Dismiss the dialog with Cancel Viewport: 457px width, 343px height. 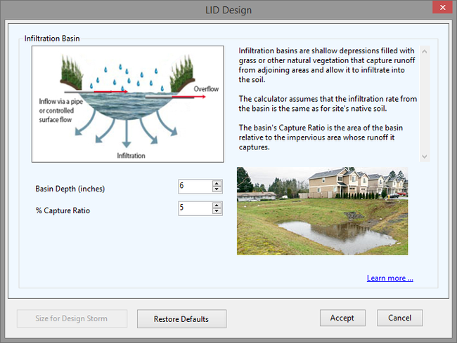399,318
